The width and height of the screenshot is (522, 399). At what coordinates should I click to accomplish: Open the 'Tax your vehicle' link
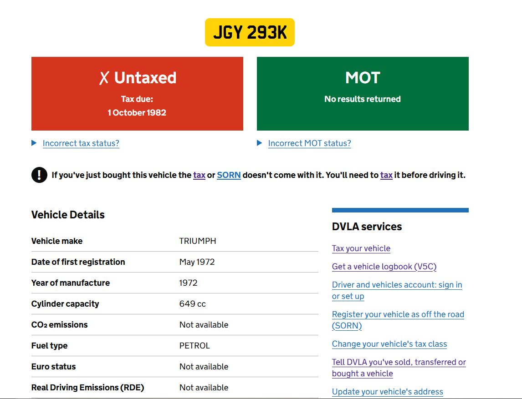tap(361, 248)
